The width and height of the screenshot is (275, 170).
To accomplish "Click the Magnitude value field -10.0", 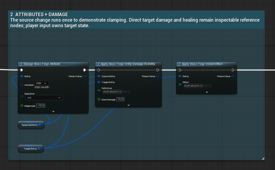I will pos(40,106).
